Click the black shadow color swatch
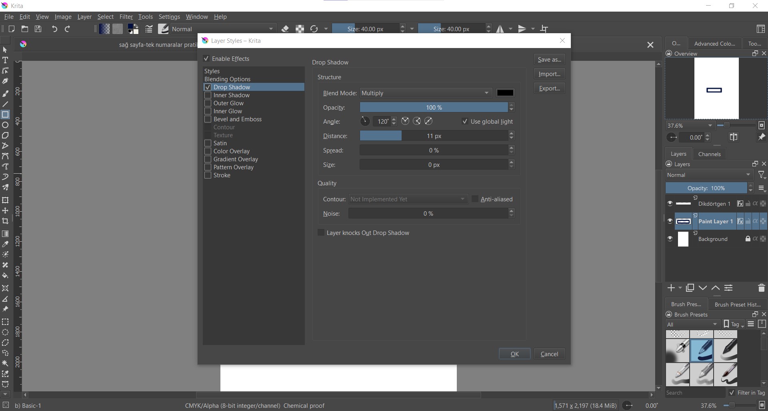 (x=505, y=93)
